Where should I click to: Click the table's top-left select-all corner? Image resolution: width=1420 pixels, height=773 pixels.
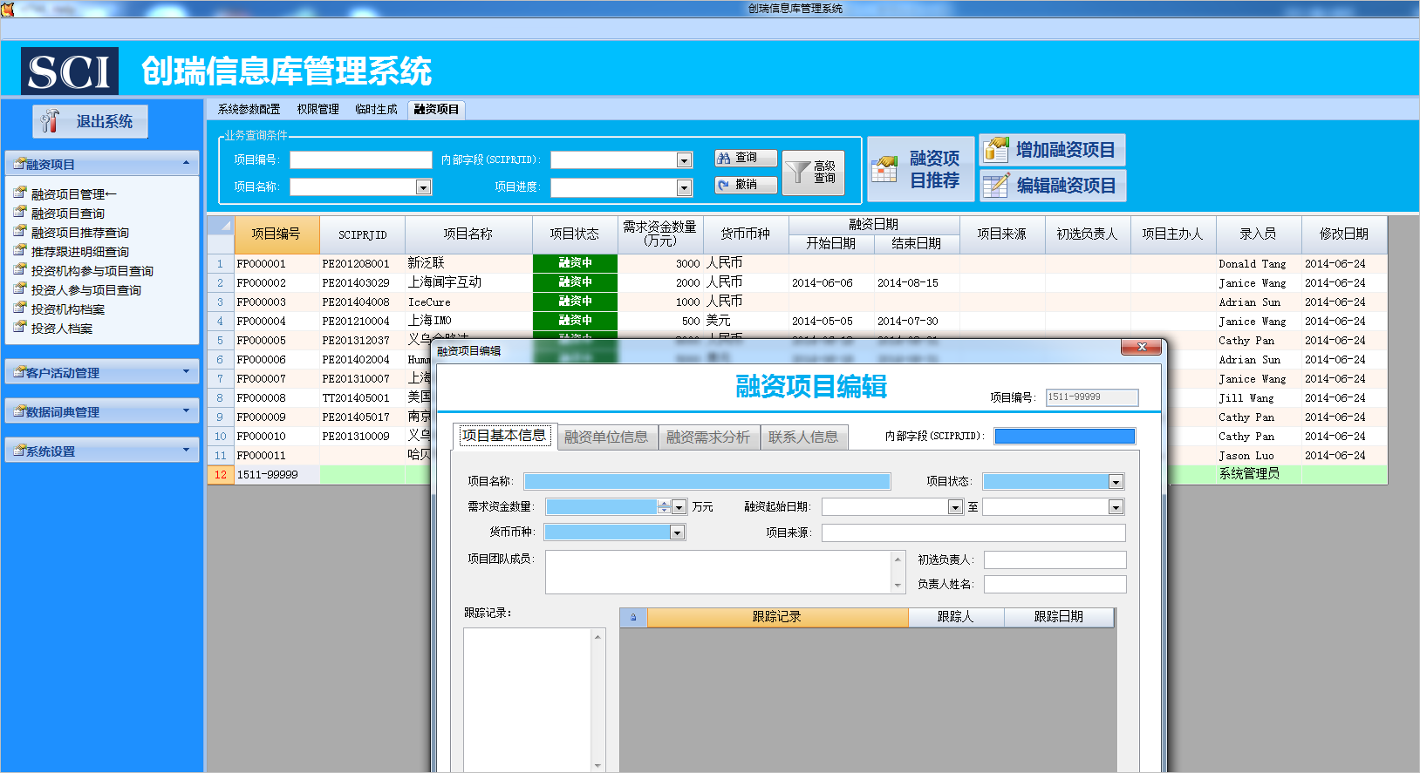click(x=221, y=234)
